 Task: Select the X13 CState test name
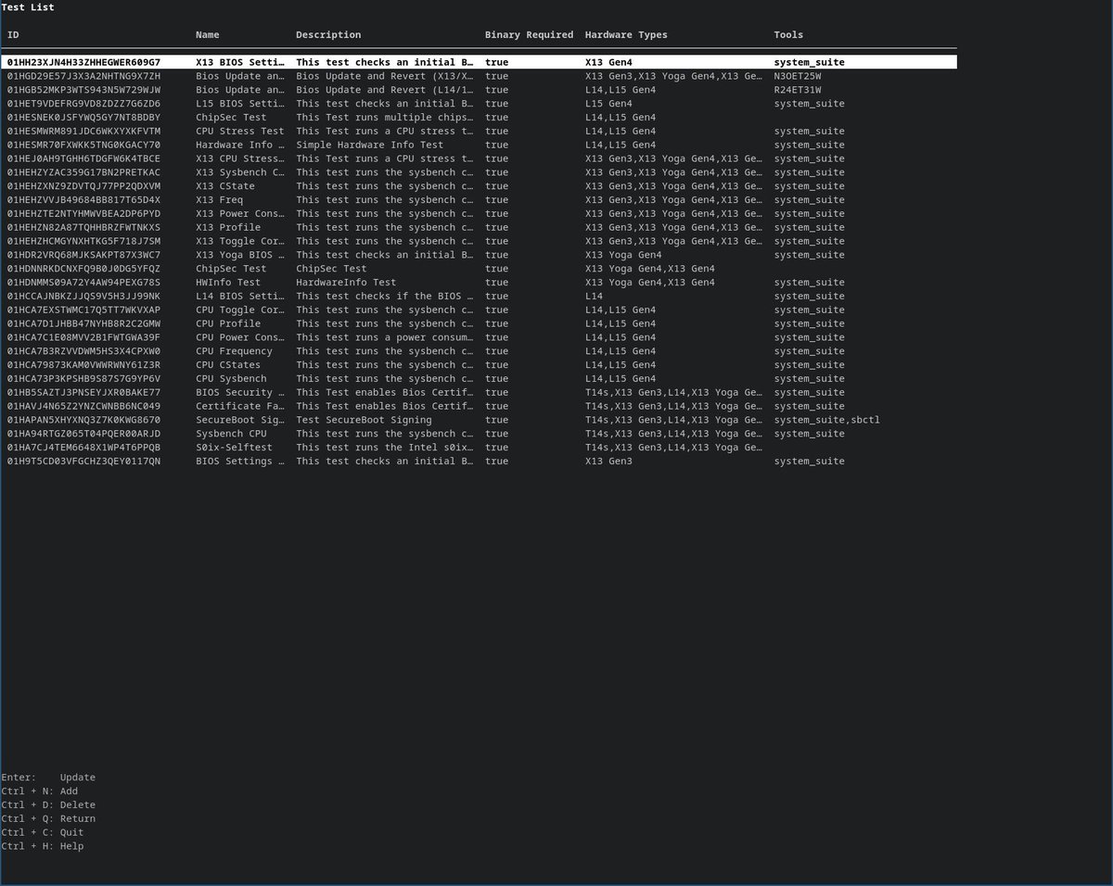click(x=225, y=186)
